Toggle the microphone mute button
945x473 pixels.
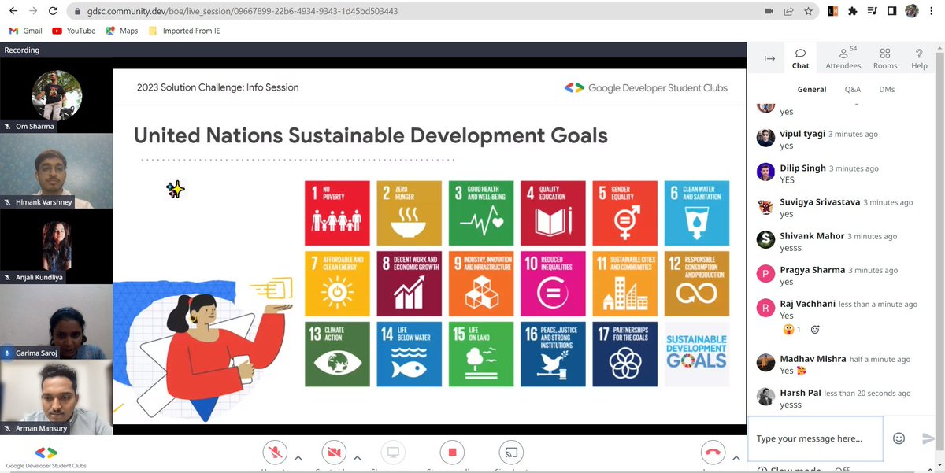tap(275, 453)
